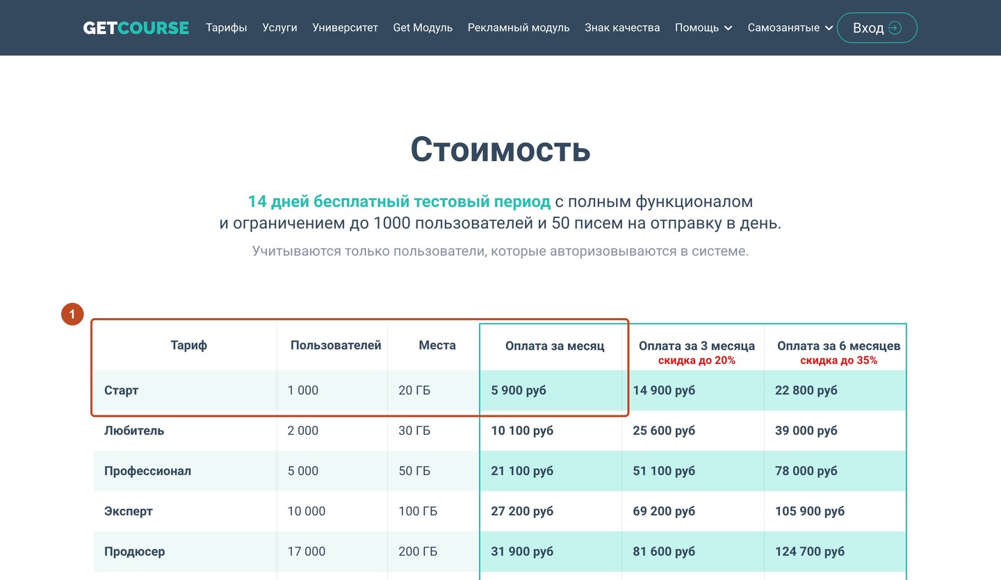
Task: Click the 10 100 руб price
Action: tap(522, 431)
